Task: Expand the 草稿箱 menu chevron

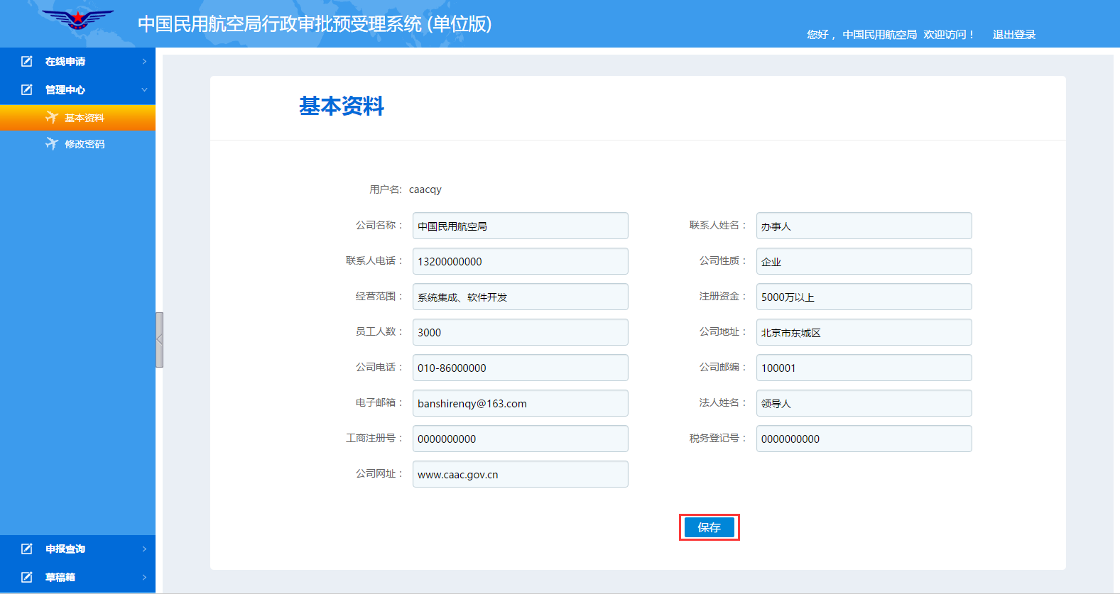Action: tap(144, 577)
